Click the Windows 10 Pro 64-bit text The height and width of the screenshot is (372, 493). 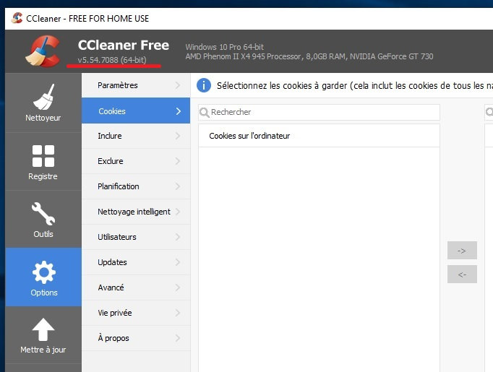[x=225, y=47]
